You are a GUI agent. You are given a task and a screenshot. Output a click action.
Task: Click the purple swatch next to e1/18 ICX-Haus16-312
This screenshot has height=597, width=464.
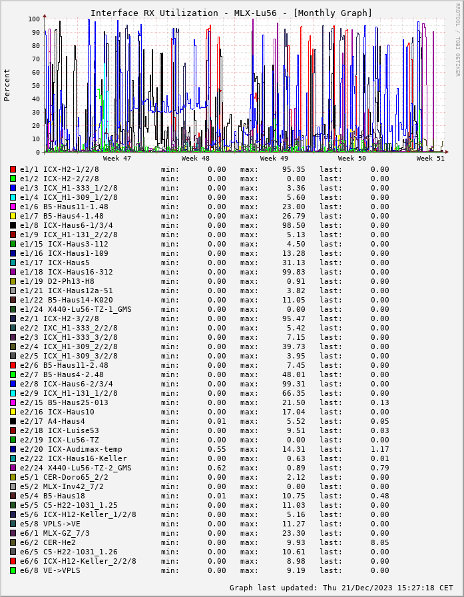click(13, 272)
